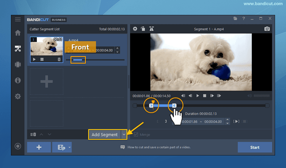286x168 pixels.
Task: Open preview settings gear icon
Action: pyautogui.click(x=135, y=29)
